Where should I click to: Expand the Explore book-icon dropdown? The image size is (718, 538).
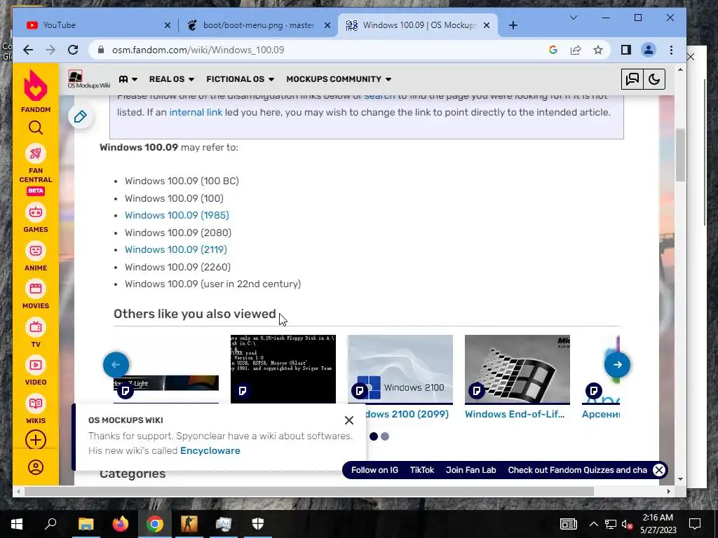[x=128, y=79]
